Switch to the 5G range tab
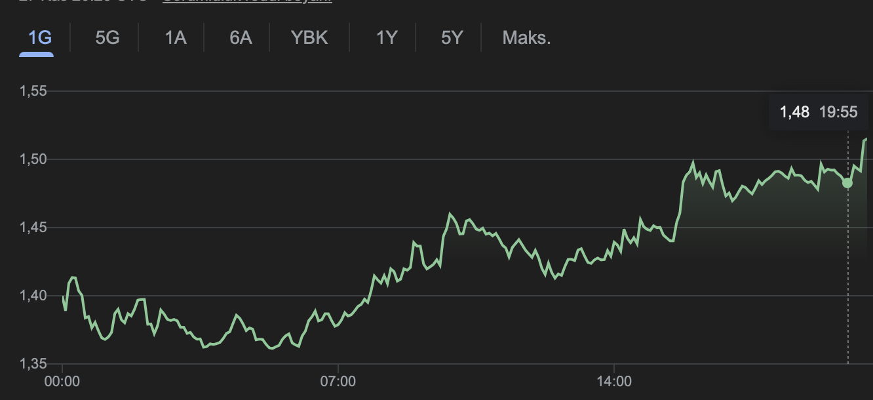Viewport: 873px width, 400px height. (x=107, y=38)
